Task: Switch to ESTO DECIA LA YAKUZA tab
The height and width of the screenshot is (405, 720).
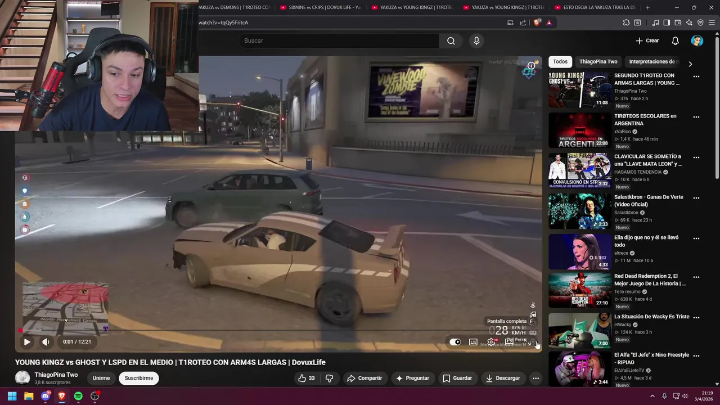Action: tap(595, 7)
